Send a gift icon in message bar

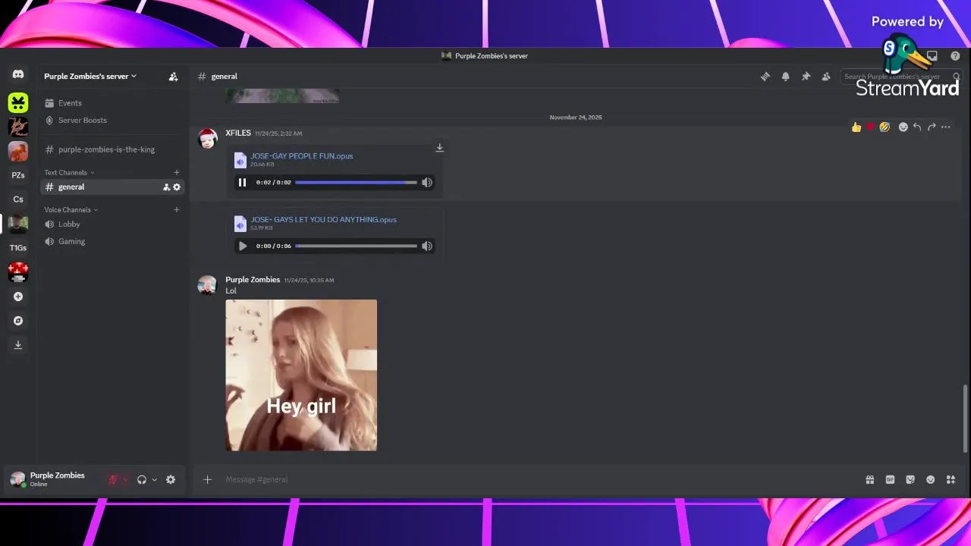[870, 480]
